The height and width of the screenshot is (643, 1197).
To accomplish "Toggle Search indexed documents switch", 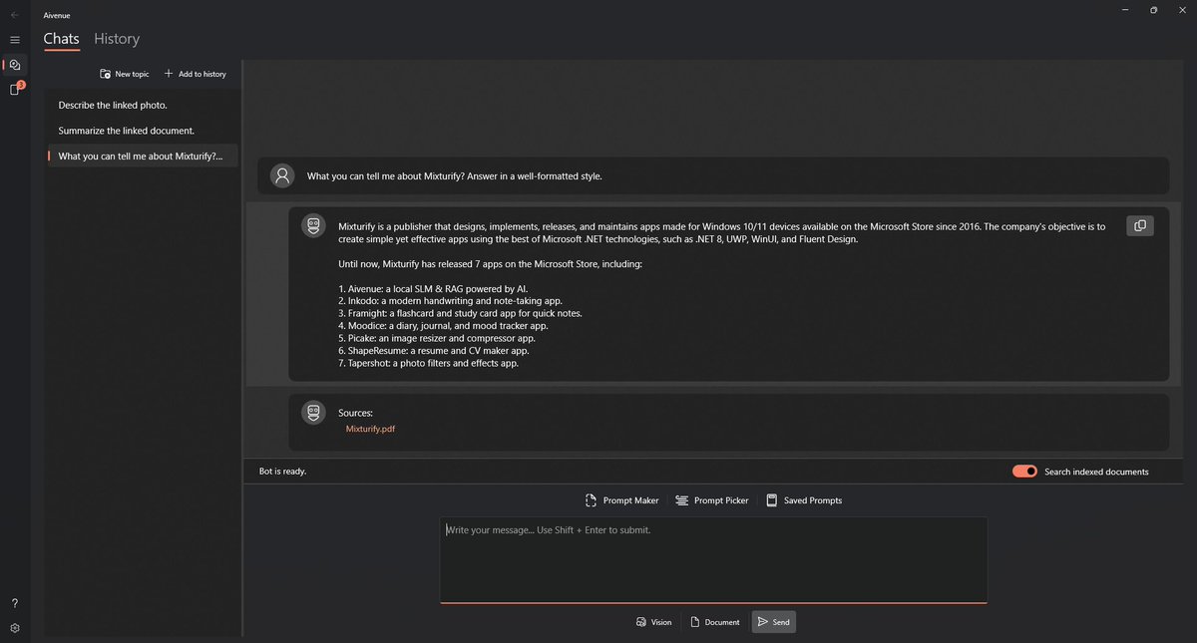I will click(1025, 472).
